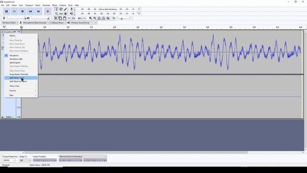The width and height of the screenshot is (307, 173).
Task: Click the Stop transport button
Action: tap(23, 12)
